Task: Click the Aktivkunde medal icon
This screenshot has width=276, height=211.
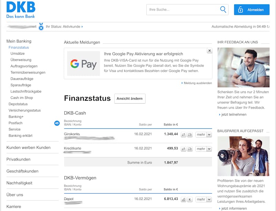Action: pos(41,27)
